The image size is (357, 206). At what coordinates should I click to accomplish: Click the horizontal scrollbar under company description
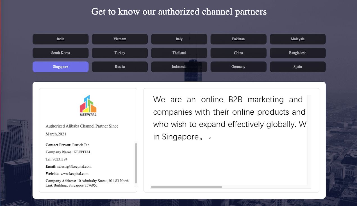click(x=187, y=187)
